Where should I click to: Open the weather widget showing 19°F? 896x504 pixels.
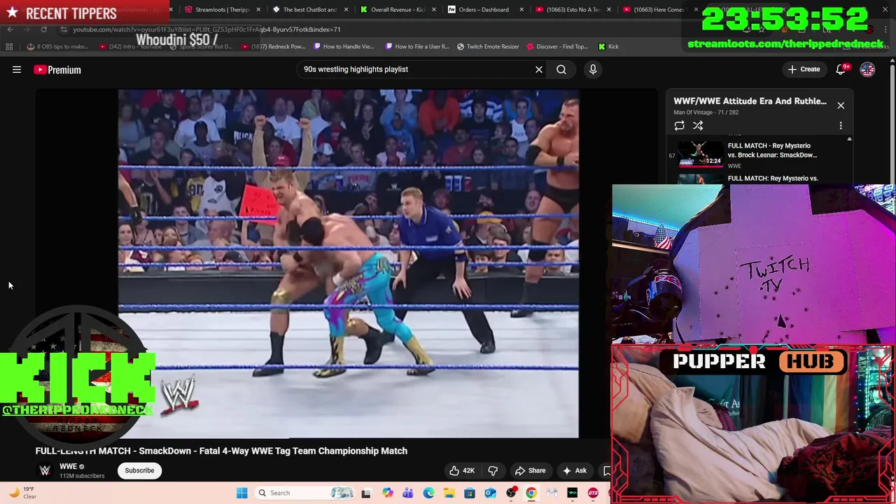(22, 493)
